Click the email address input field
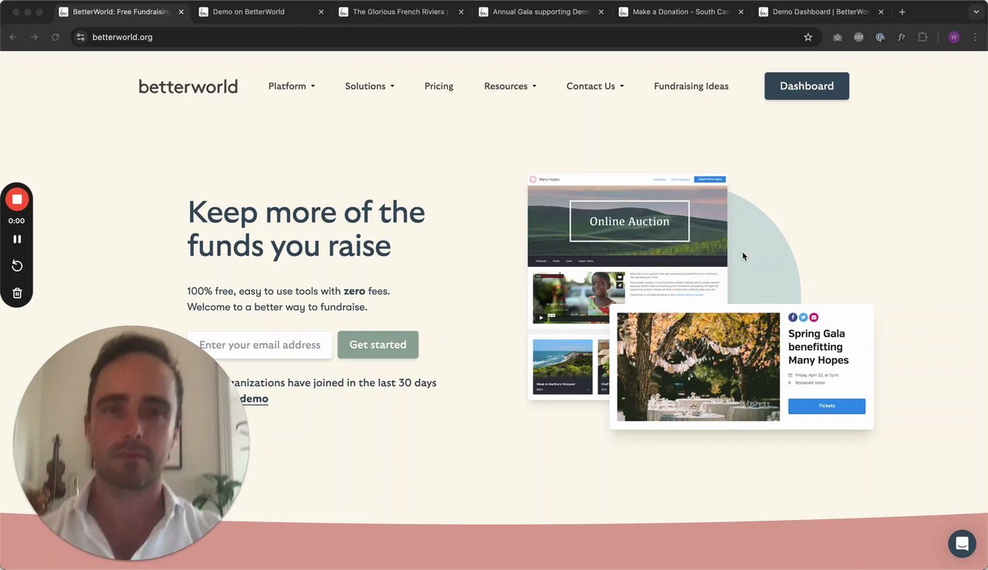Image resolution: width=988 pixels, height=570 pixels. tap(259, 345)
